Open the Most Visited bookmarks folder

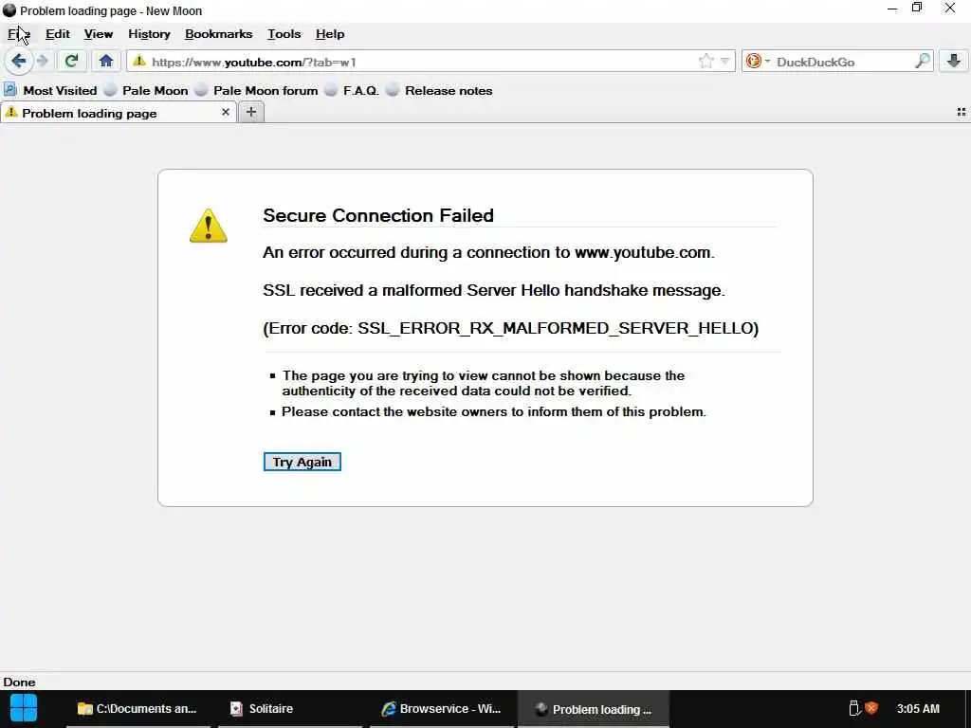coord(51,90)
